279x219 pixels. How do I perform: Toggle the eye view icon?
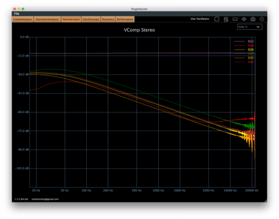244,19
